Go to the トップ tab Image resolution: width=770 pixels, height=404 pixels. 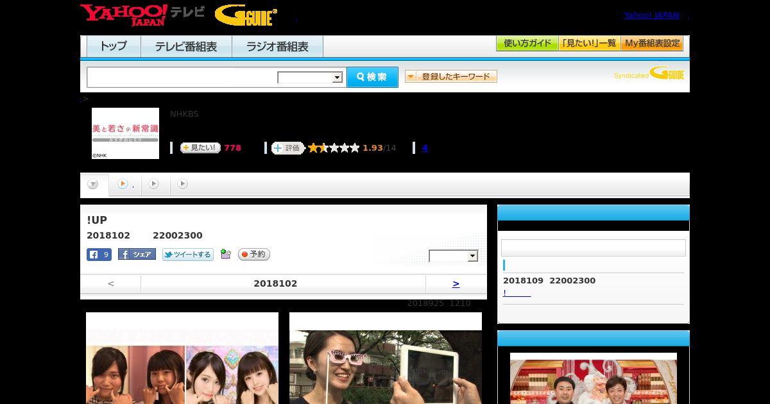[x=114, y=46]
